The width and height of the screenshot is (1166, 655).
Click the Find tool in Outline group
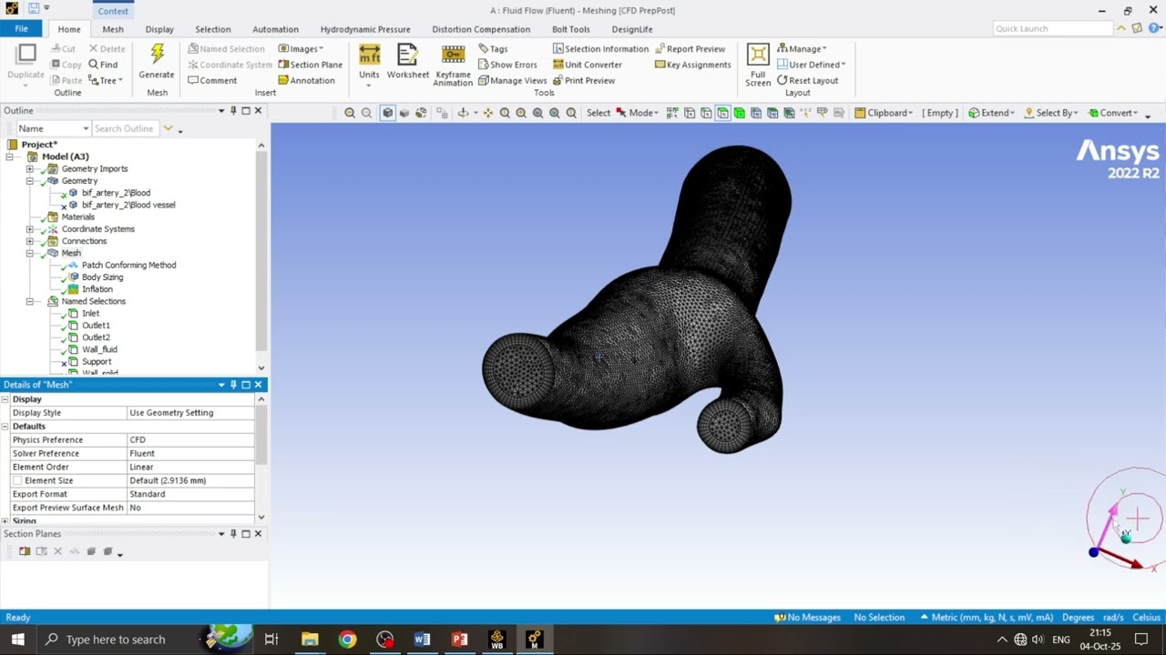[103, 65]
